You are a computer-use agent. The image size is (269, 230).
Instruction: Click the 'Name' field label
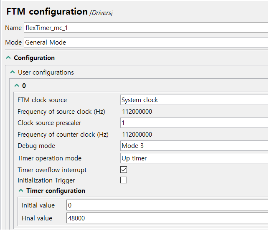click(x=13, y=28)
